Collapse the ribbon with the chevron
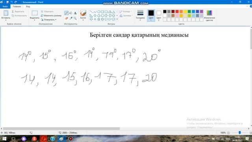This screenshot has width=252, height=142. pyautogui.click(x=247, y=6)
